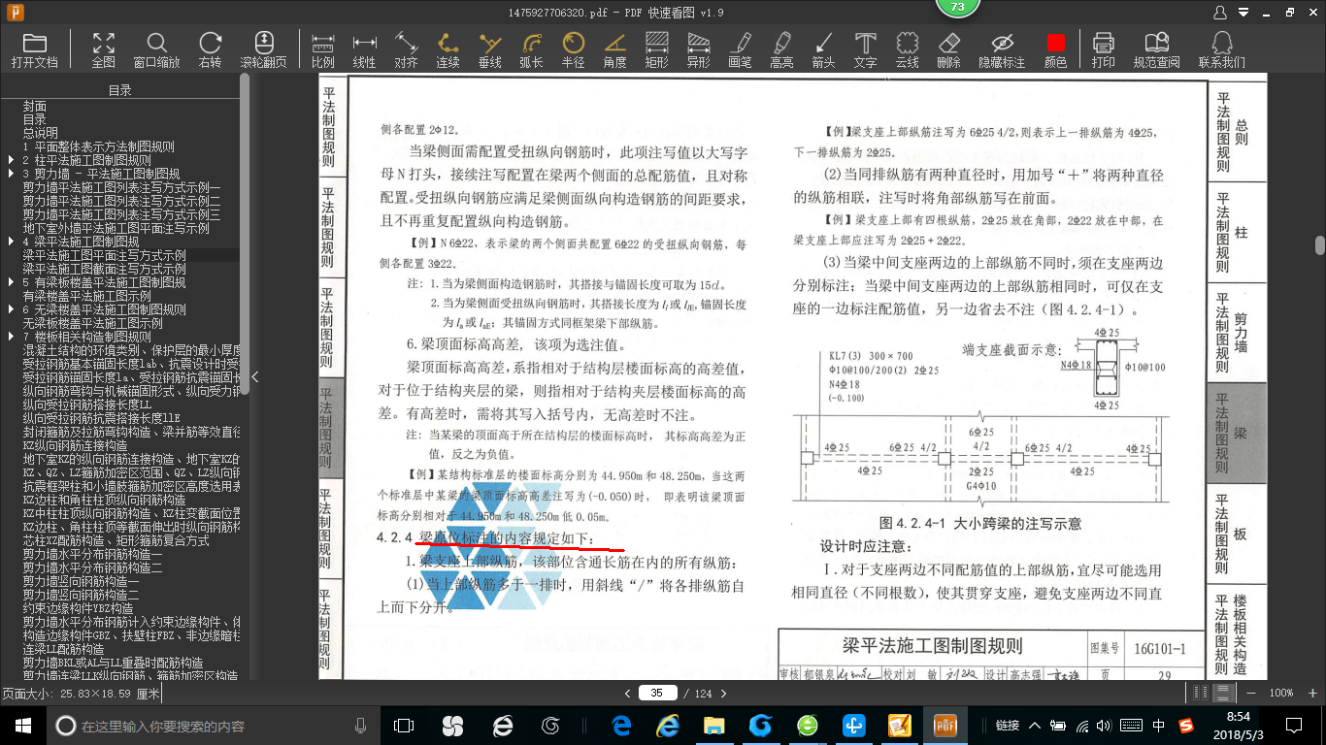Go to previous page arrow

[x=628, y=693]
